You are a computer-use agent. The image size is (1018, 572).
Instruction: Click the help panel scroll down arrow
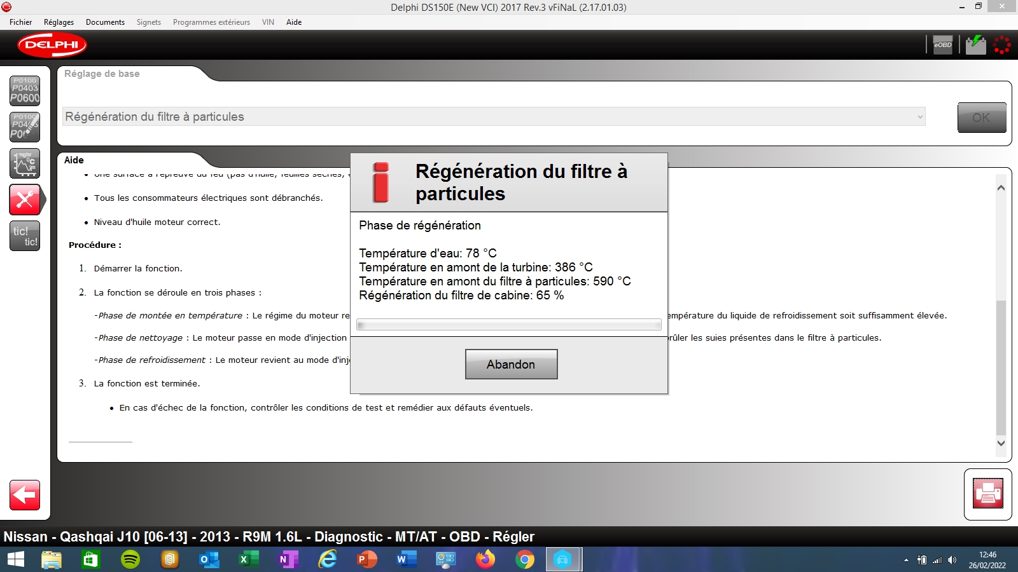click(1001, 443)
